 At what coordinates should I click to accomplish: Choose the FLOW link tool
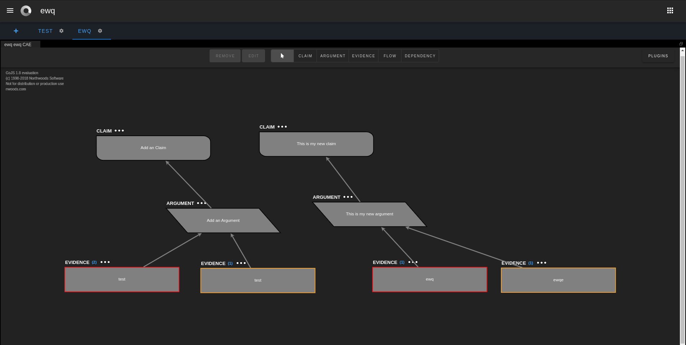pyautogui.click(x=390, y=56)
